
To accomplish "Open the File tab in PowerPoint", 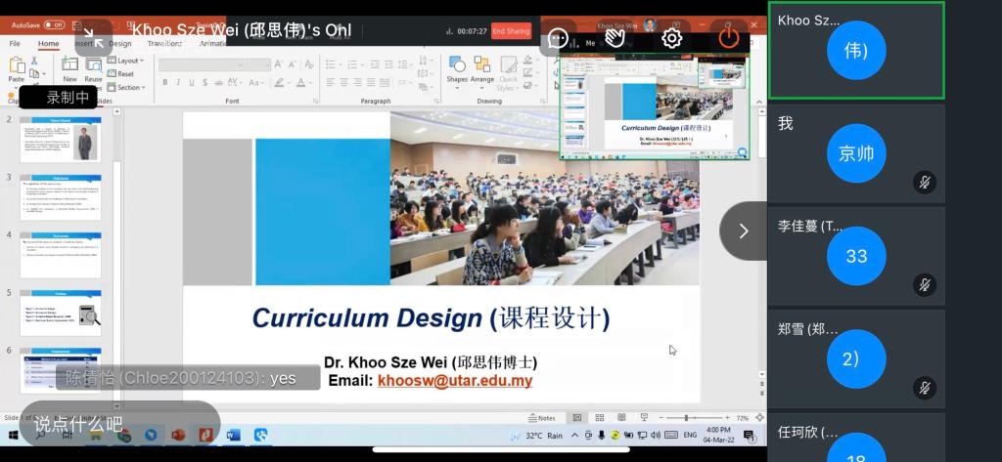I will (15, 43).
